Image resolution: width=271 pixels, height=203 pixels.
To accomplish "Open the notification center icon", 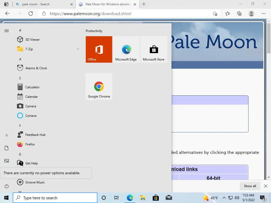I will click(263, 198).
